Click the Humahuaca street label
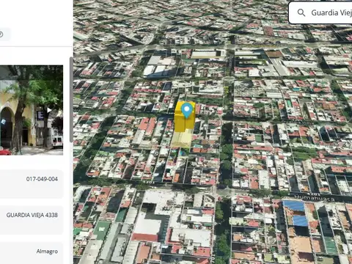The image size is (352, 264). [315, 198]
